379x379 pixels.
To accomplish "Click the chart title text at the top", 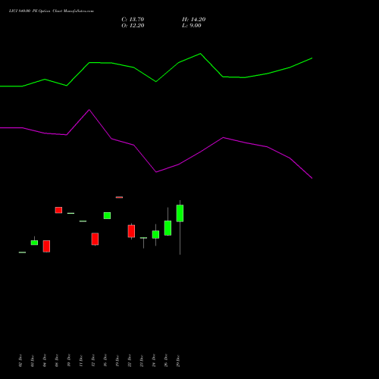I will pyautogui.click(x=52, y=11).
